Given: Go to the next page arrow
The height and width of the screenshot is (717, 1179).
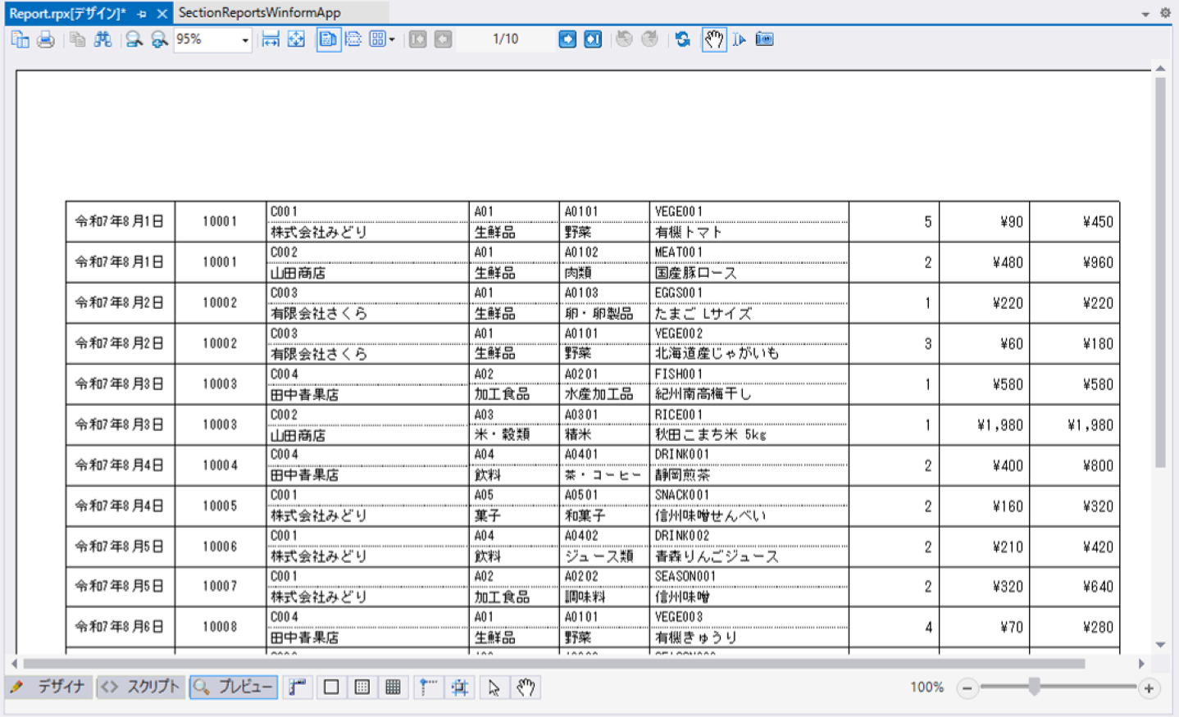Looking at the screenshot, I should pos(567,39).
